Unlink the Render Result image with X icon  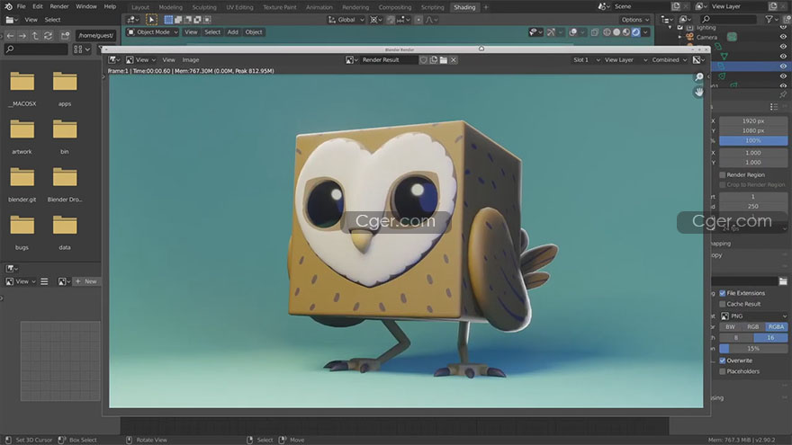[454, 60]
